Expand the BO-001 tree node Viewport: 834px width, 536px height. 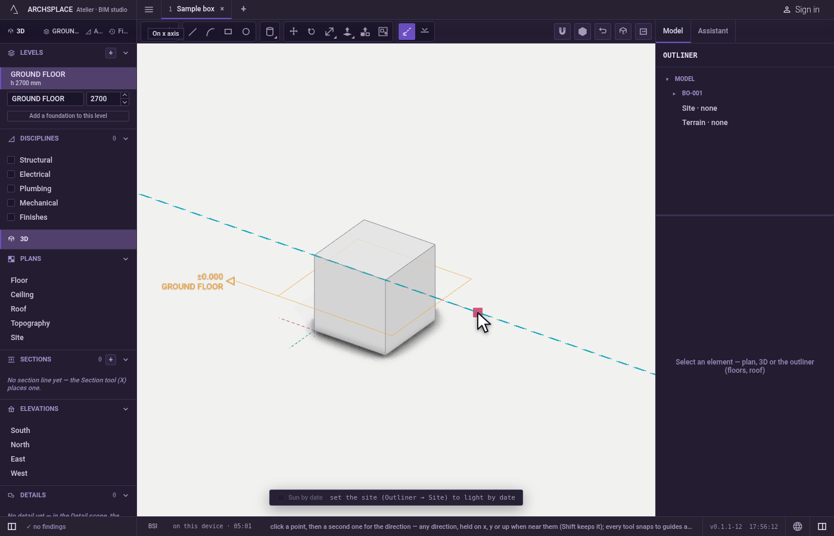coord(674,94)
